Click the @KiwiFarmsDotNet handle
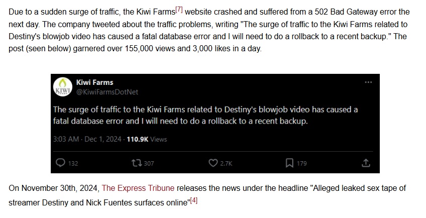The height and width of the screenshot is (218, 426). coord(106,92)
